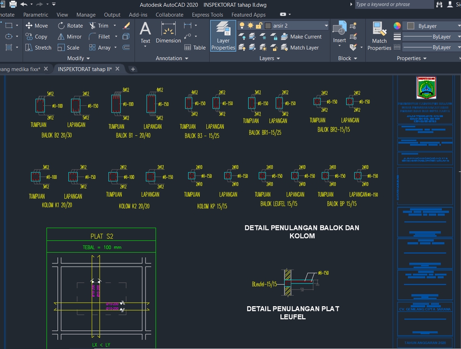Open the Express Tools ribbon tab

(x=207, y=15)
